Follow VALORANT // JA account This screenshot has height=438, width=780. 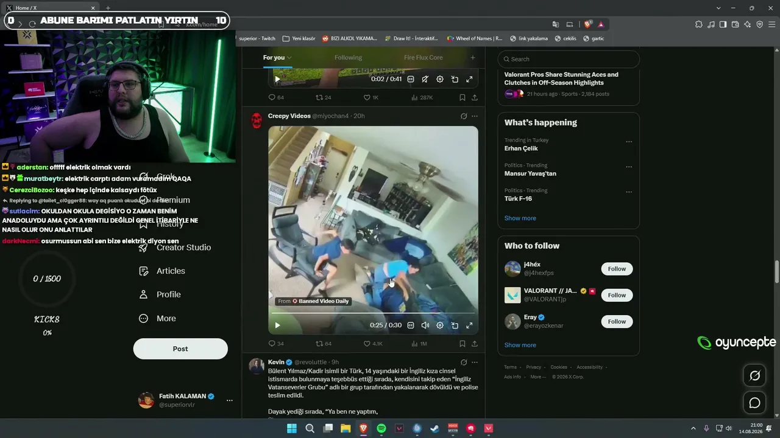click(x=617, y=295)
